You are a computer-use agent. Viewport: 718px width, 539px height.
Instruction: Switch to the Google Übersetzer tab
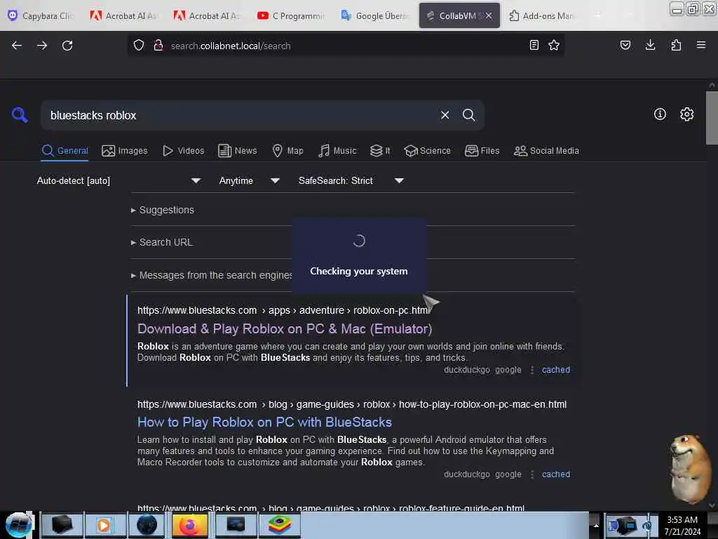coord(374,15)
